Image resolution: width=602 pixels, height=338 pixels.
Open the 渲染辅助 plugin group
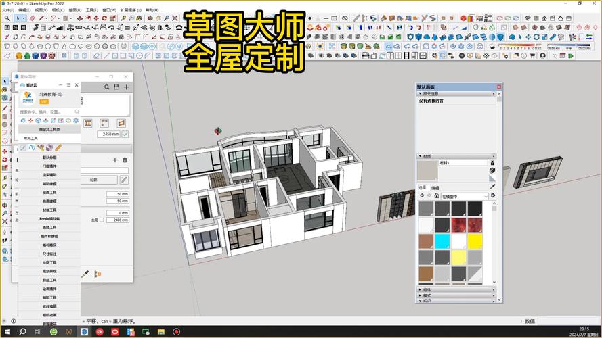[49, 175]
